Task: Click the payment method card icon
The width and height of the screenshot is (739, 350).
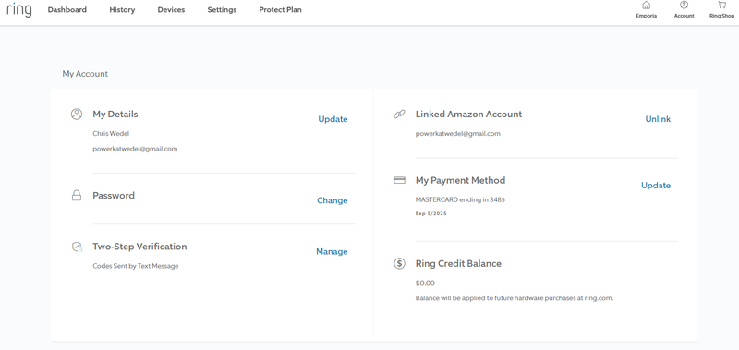Action: tap(399, 180)
